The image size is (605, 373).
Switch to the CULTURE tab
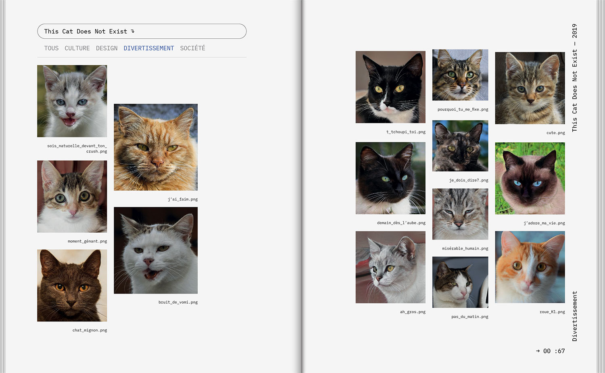coord(77,48)
